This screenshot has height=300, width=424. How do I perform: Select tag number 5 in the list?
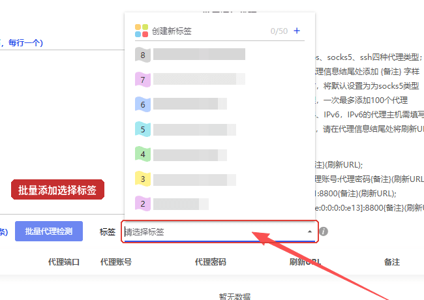coord(220,129)
